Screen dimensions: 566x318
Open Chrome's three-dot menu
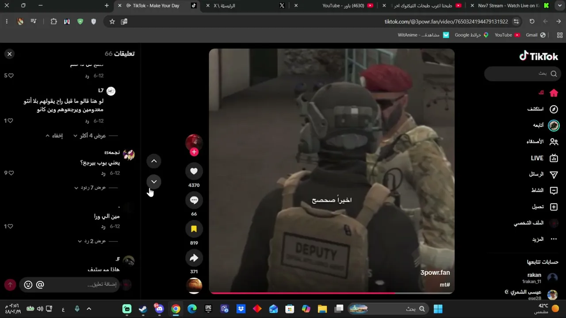[7, 21]
